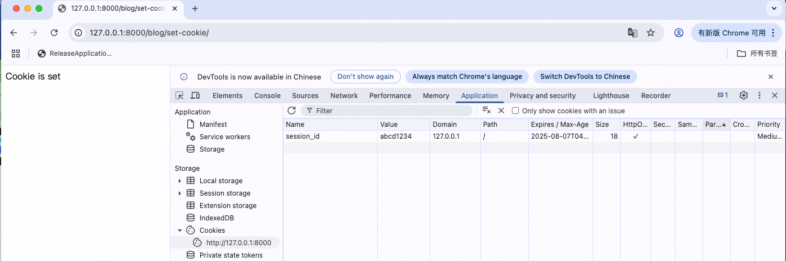786x261 pixels.
Task: Sort cookies by Name column header
Action: click(330, 125)
